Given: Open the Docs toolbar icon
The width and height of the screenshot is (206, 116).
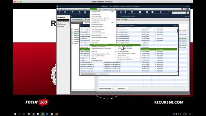Looking at the screenshot, I should point(121,13).
